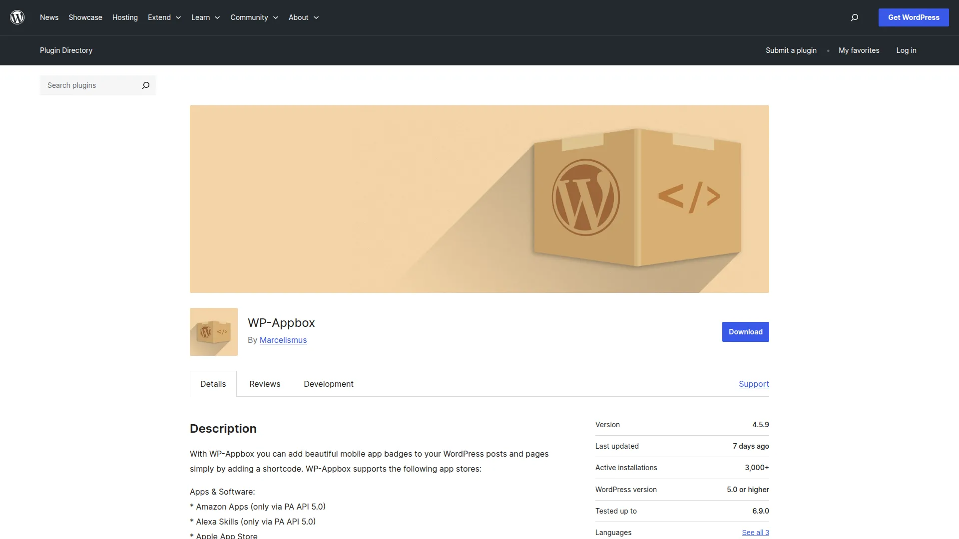Click the version value 4.5.9
Image resolution: width=959 pixels, height=539 pixels.
(761, 425)
